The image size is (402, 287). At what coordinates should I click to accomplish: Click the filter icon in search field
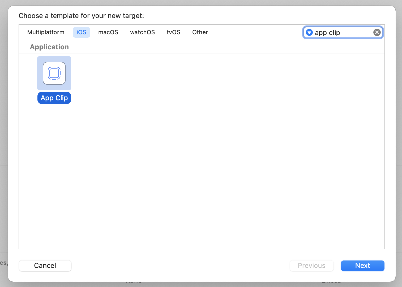click(309, 32)
